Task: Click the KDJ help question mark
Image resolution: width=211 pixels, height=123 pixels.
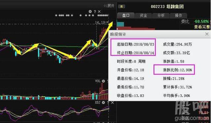Action: (x=108, y=103)
